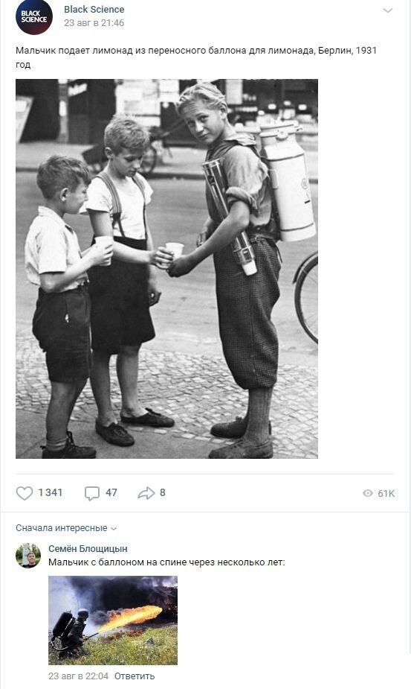Click the Black Science community avatar

(34, 16)
